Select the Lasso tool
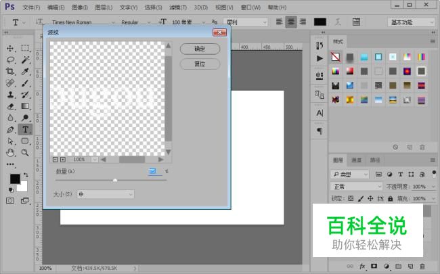Screen dimensions: 440x274 point(10,60)
